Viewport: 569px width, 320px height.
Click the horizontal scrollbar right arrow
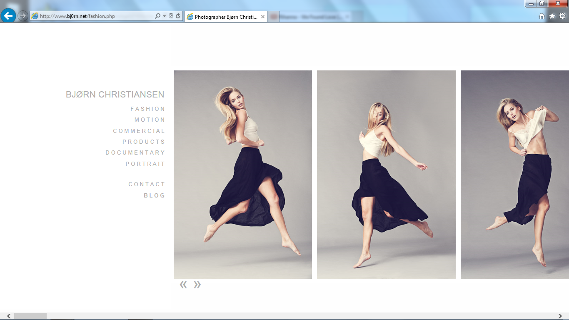coord(560,316)
